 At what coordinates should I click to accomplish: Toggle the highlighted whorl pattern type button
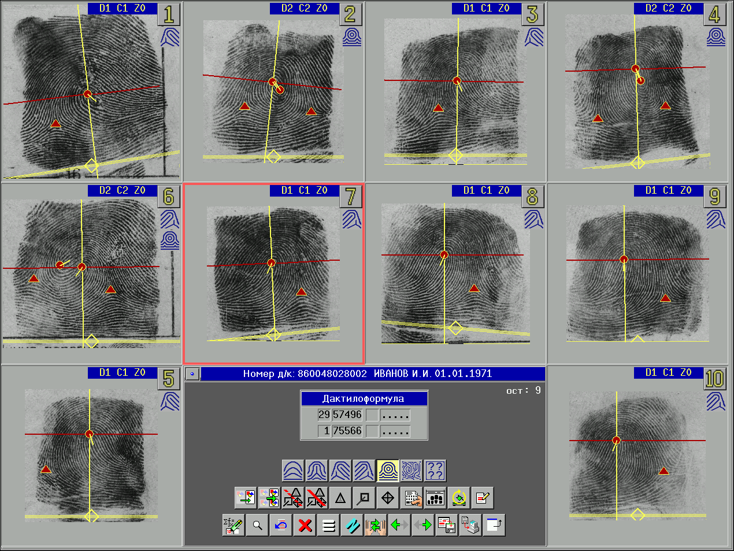pos(388,471)
